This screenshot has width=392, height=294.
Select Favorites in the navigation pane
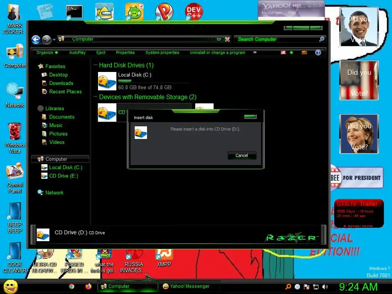tap(55, 66)
